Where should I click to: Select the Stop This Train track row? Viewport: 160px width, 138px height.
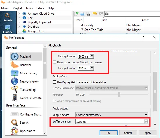[x=117, y=30]
